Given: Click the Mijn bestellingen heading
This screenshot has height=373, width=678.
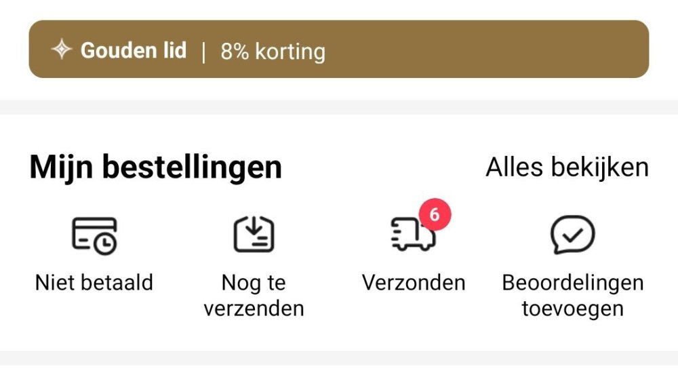Looking at the screenshot, I should click(155, 168).
